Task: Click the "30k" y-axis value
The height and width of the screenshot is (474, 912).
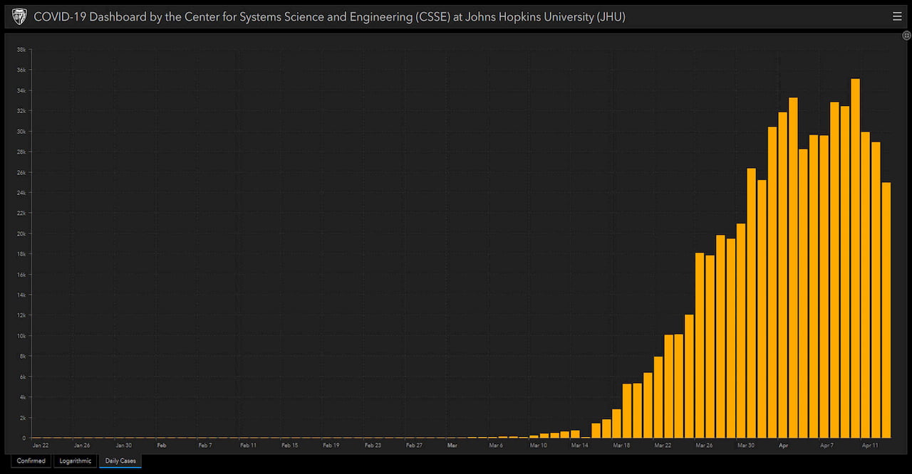Action: pos(21,132)
